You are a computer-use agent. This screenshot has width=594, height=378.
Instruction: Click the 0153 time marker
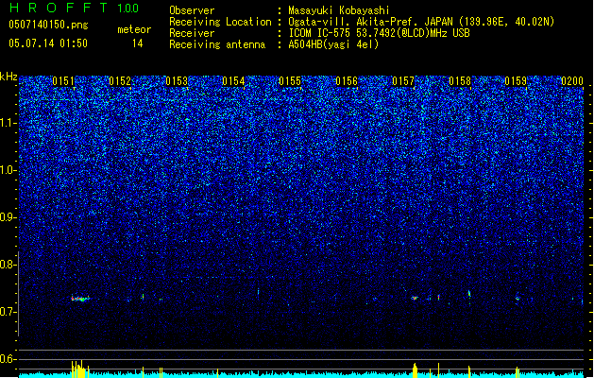pyautogui.click(x=177, y=81)
